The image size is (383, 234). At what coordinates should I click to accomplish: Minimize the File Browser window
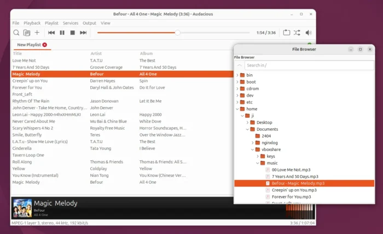(x=351, y=50)
